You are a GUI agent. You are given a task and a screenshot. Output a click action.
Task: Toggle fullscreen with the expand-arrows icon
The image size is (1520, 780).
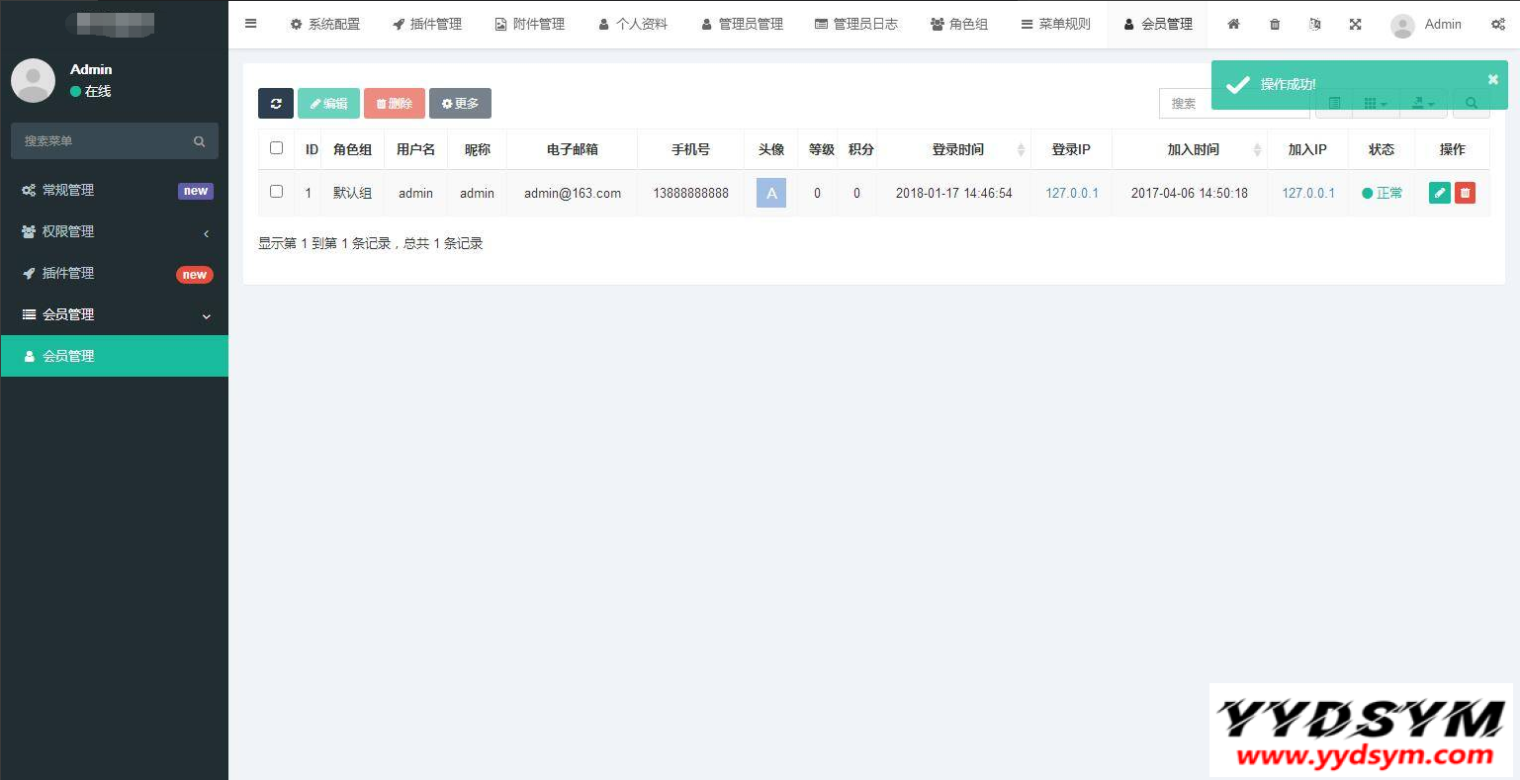(x=1355, y=24)
